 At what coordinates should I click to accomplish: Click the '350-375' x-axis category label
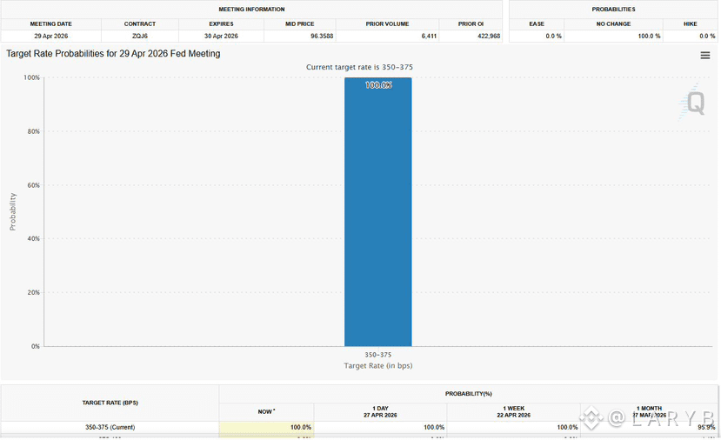pos(378,355)
